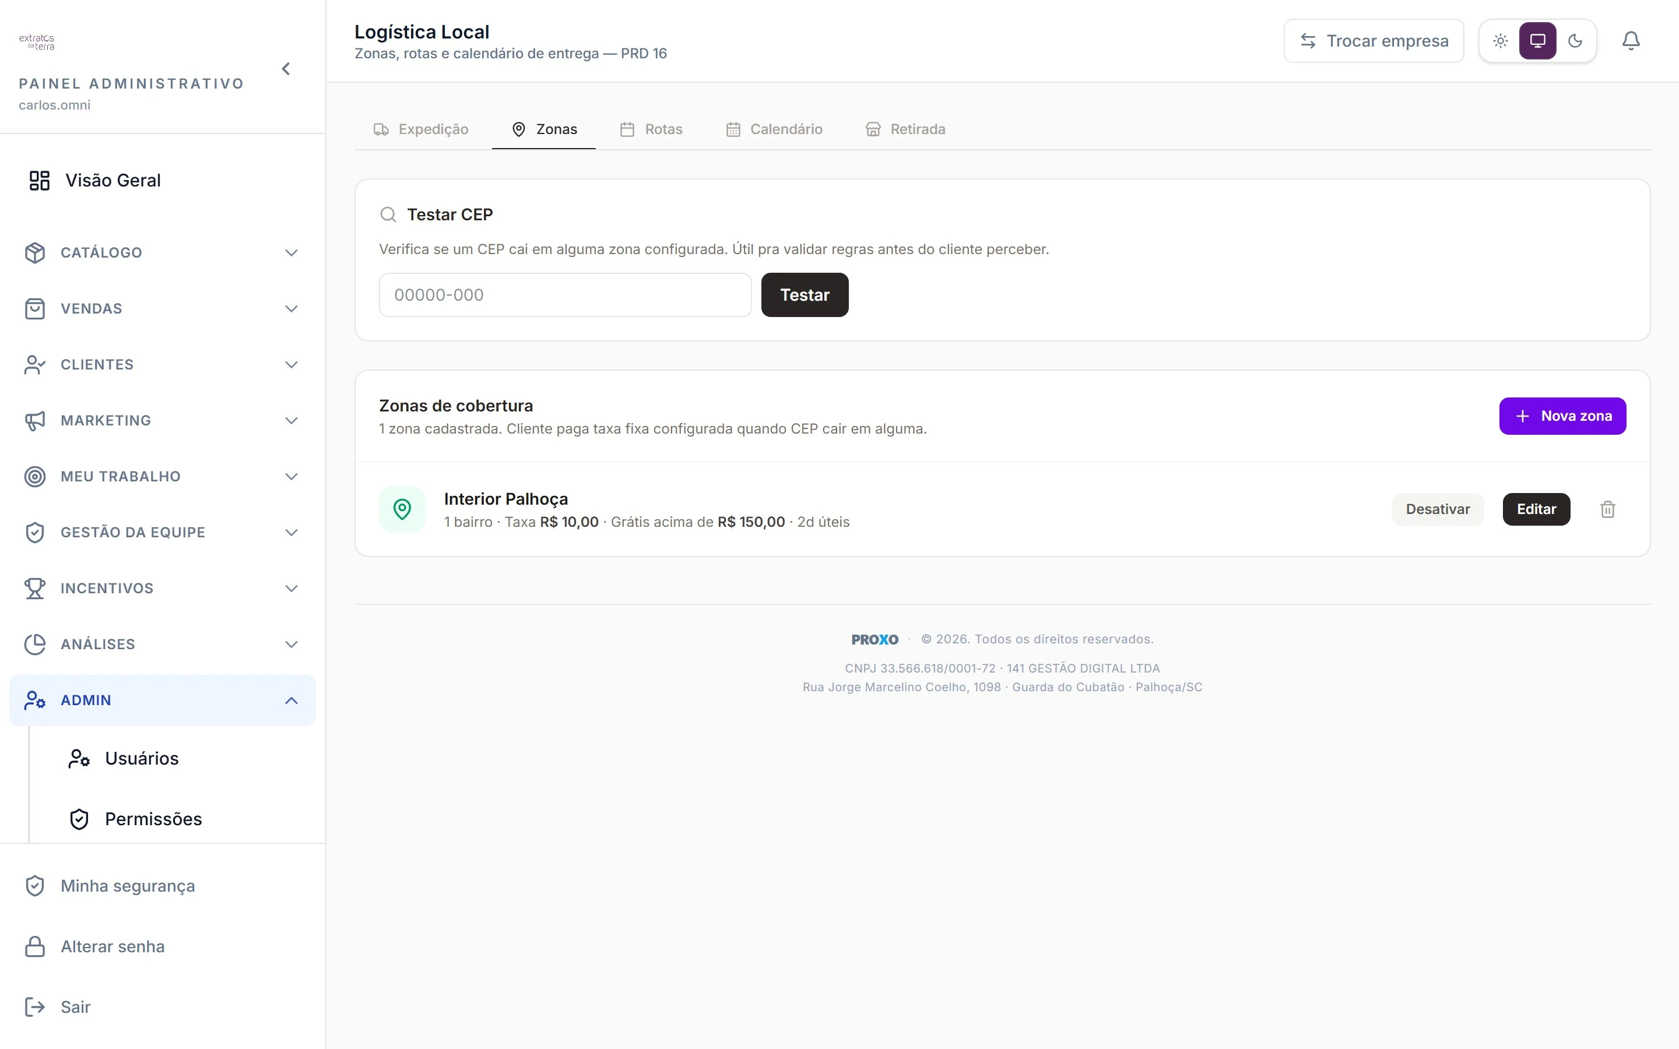This screenshot has height=1049, width=1679.
Task: Click Trocar empresa button
Action: (x=1374, y=41)
